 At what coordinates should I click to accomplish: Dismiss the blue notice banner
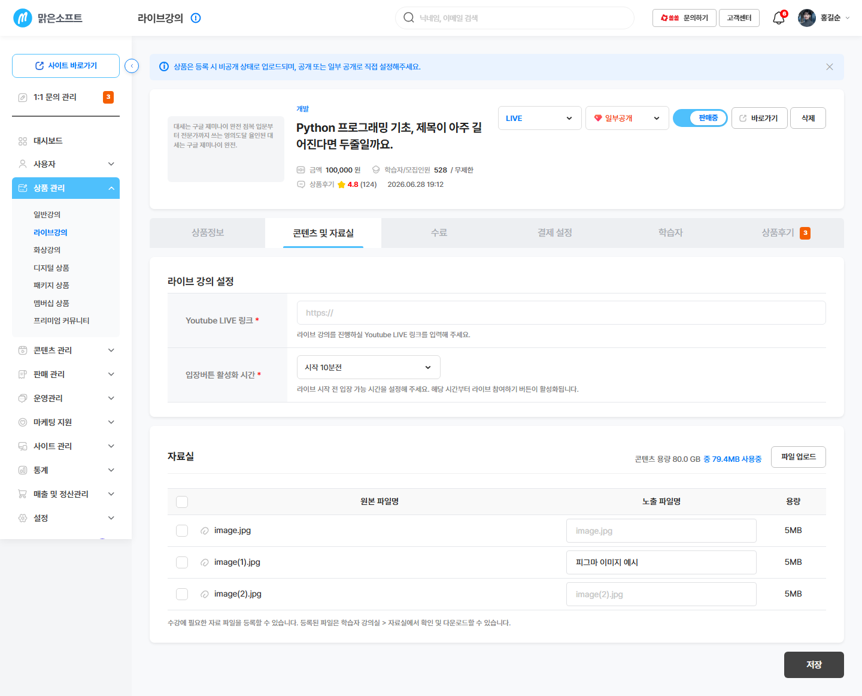(x=830, y=66)
